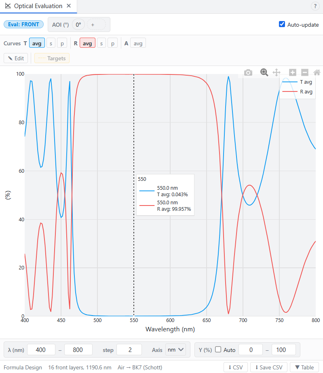Toggle the R s-polarization curve
323x373 pixels.
tap(101, 43)
